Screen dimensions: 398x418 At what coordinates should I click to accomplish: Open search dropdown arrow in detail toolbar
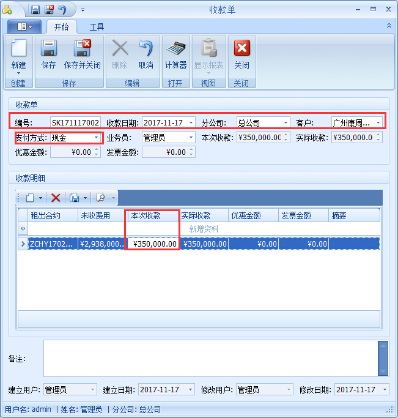(x=114, y=198)
